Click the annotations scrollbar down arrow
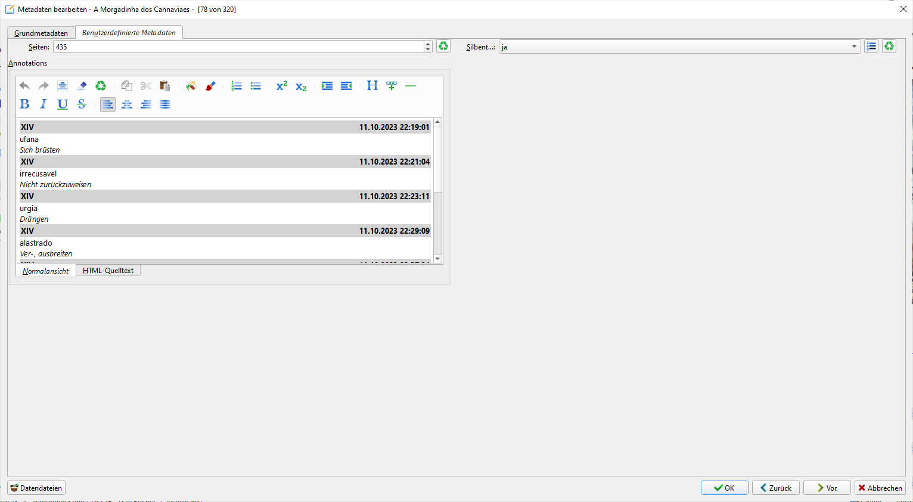913x502 pixels. pyautogui.click(x=437, y=259)
